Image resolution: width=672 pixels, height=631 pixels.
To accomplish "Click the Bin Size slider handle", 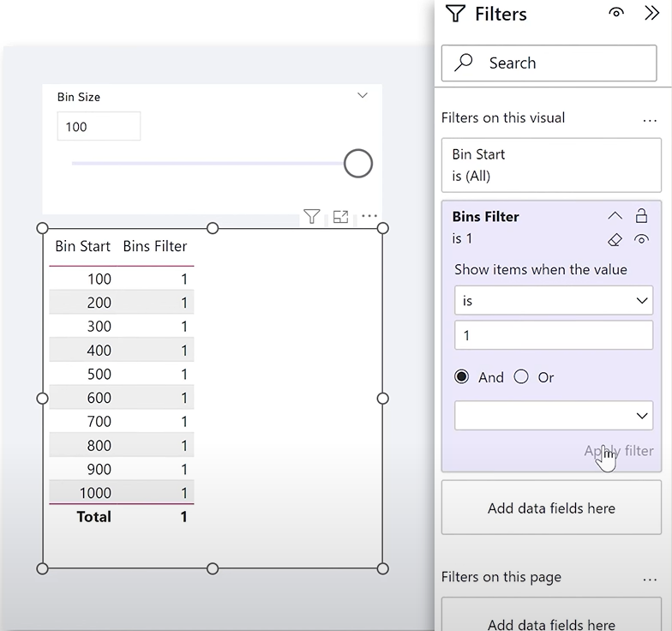I will 358,163.
